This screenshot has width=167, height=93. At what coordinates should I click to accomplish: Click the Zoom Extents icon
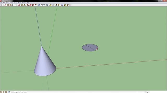[x=47, y=5]
